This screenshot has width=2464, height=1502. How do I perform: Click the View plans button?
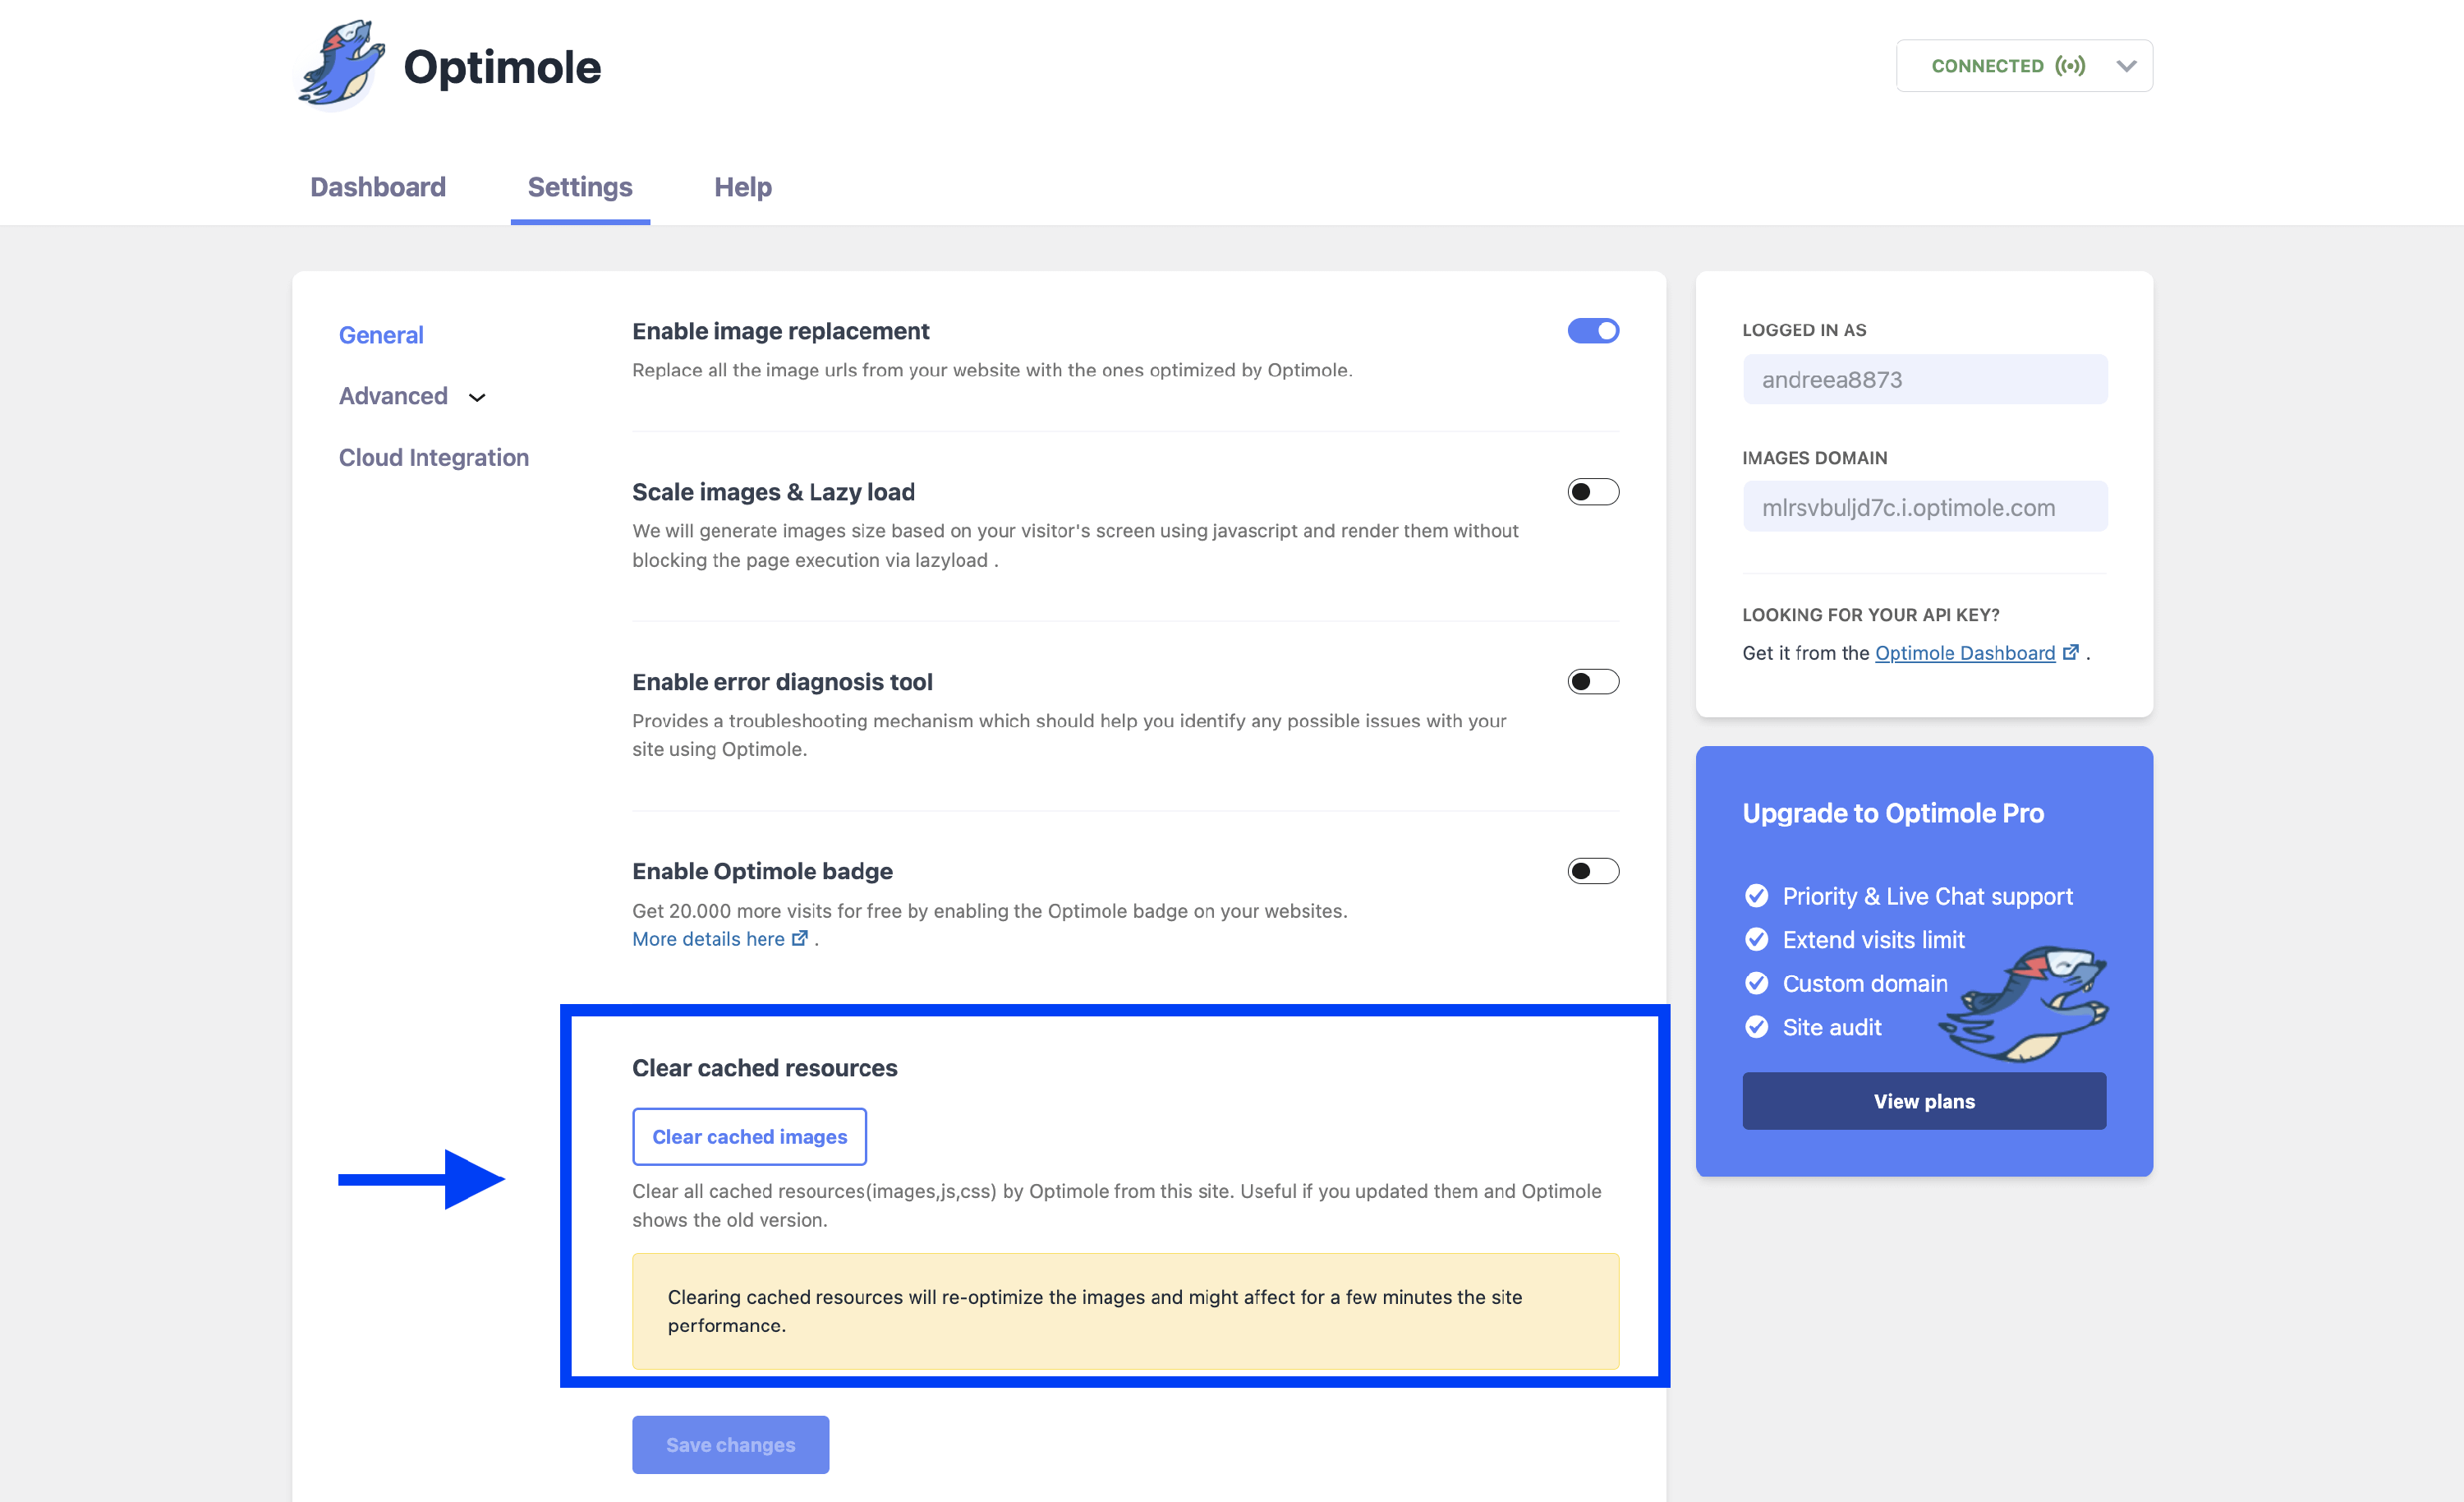[x=1923, y=1101]
